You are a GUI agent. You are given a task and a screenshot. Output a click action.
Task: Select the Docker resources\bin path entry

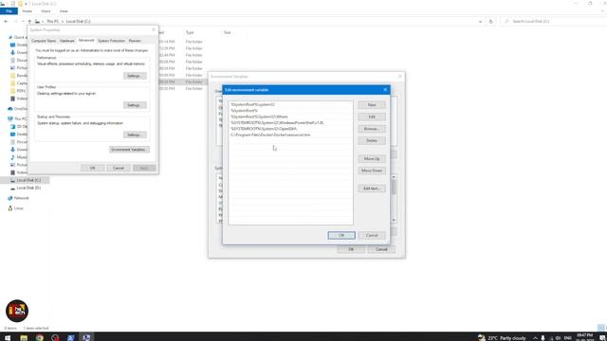pos(290,135)
